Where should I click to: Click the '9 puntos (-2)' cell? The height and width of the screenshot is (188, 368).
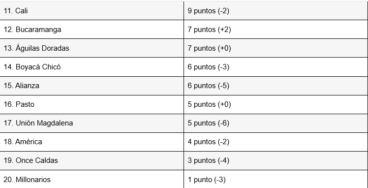pyautogui.click(x=276, y=11)
